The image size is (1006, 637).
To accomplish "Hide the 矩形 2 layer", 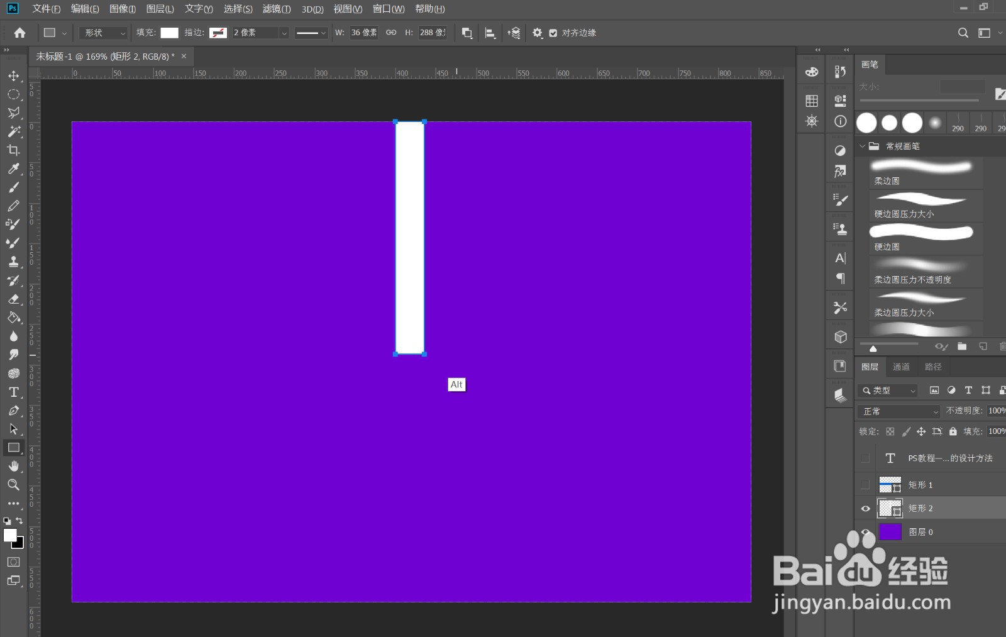I will pos(865,508).
